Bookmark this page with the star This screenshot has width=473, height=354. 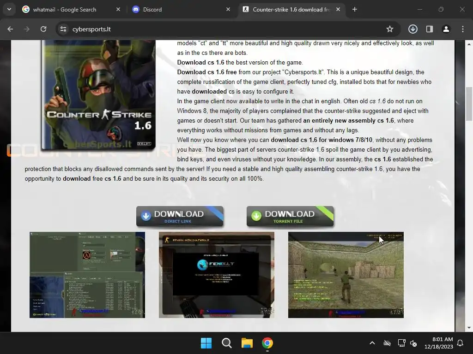pyautogui.click(x=390, y=29)
